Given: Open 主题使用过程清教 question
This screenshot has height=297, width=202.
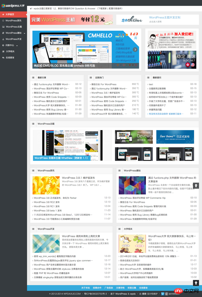Looking at the screenshot, I should coord(157,89).
